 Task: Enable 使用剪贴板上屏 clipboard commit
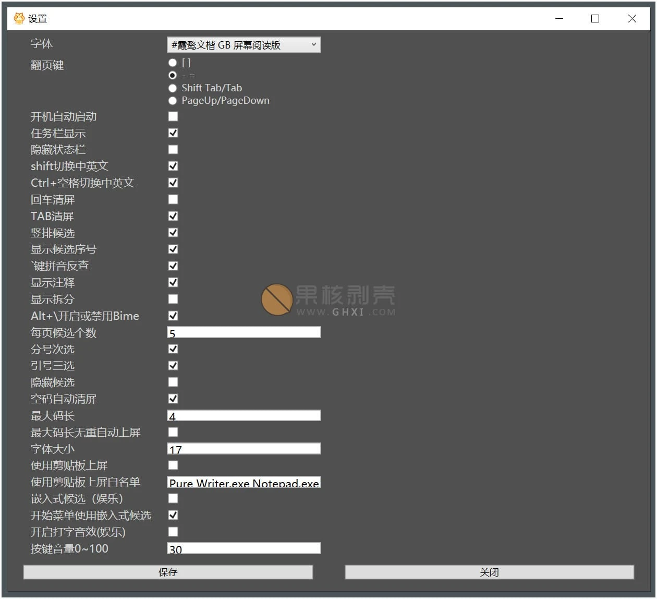point(173,465)
